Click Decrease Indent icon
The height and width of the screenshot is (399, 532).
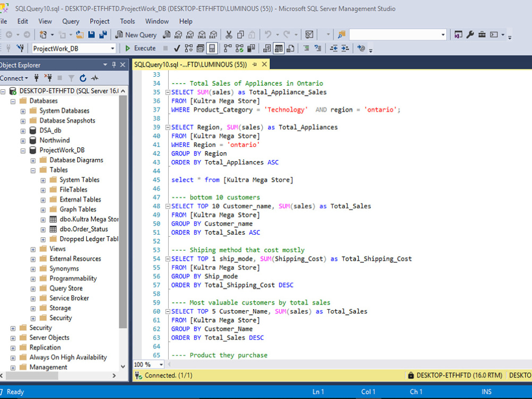click(x=334, y=48)
